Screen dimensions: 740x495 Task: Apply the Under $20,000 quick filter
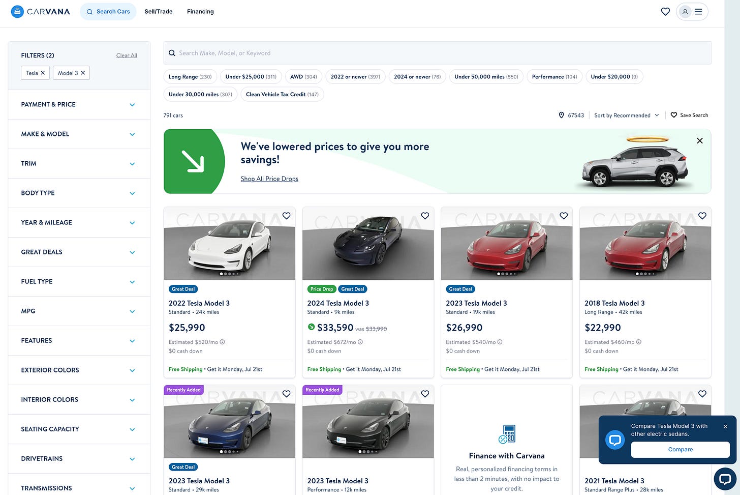[614, 77]
